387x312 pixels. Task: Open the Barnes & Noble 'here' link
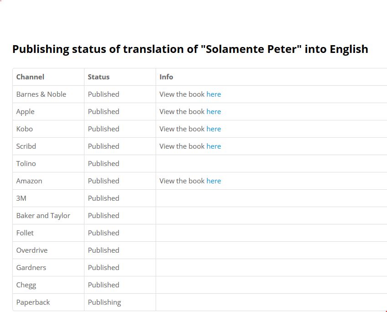click(x=214, y=94)
